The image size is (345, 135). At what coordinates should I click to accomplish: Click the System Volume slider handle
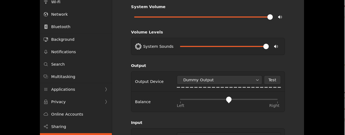click(x=270, y=17)
